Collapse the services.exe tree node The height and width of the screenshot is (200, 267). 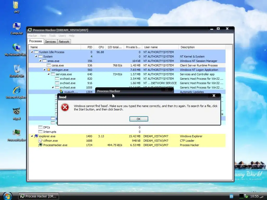click(x=48, y=74)
